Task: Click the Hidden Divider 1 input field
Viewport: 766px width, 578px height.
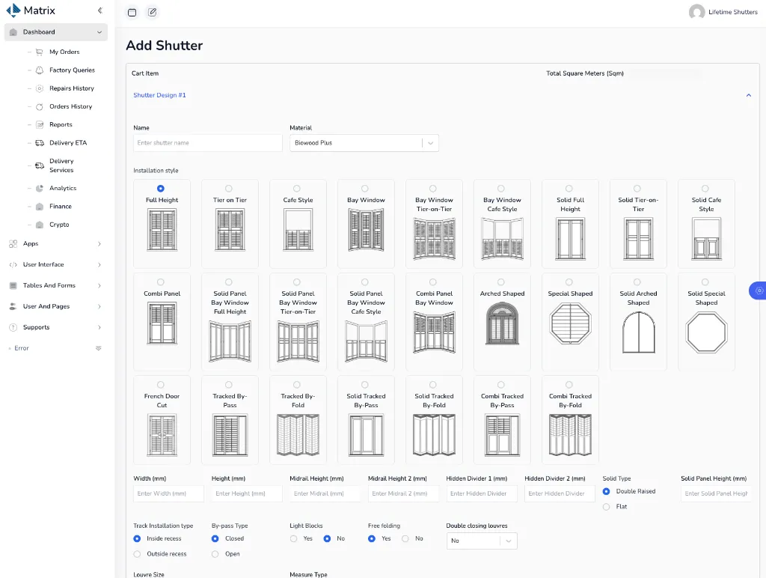Action: (x=482, y=493)
